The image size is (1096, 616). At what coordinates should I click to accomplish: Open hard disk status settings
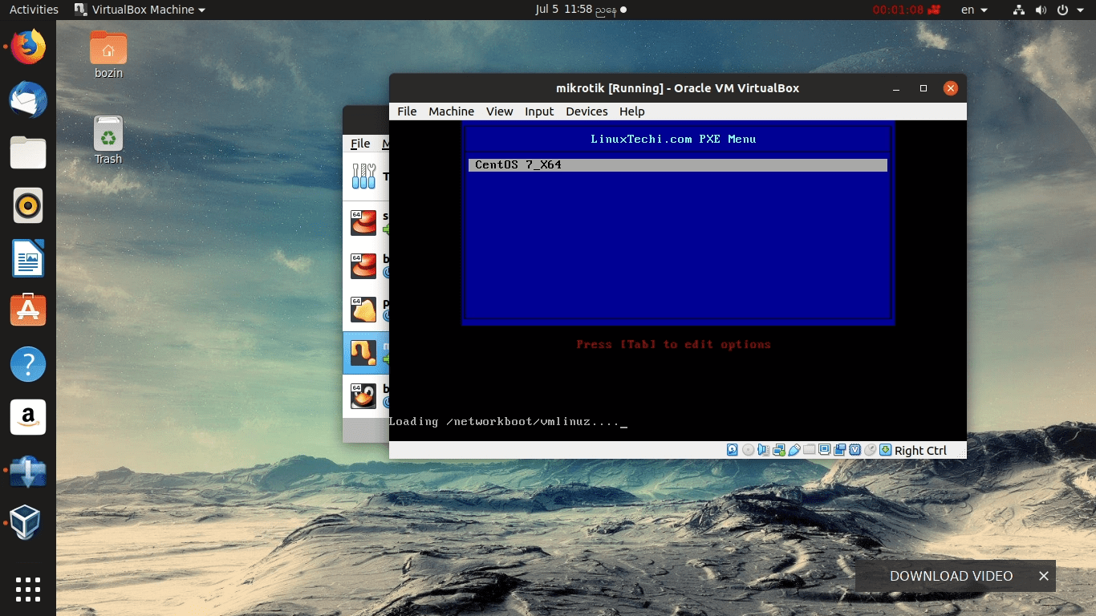(x=732, y=450)
